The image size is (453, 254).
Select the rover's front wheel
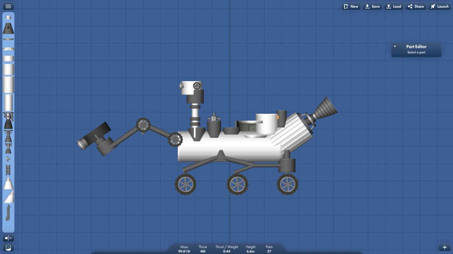[x=185, y=184]
